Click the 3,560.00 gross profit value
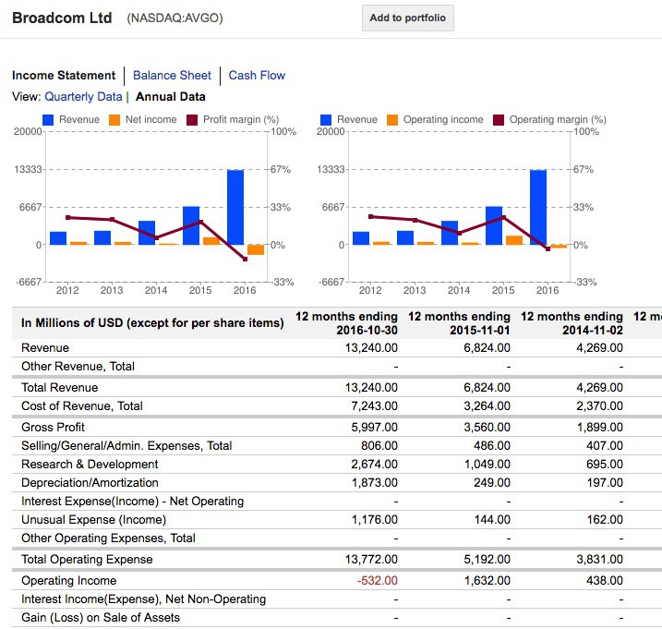This screenshot has height=629, width=662. pyautogui.click(x=487, y=427)
